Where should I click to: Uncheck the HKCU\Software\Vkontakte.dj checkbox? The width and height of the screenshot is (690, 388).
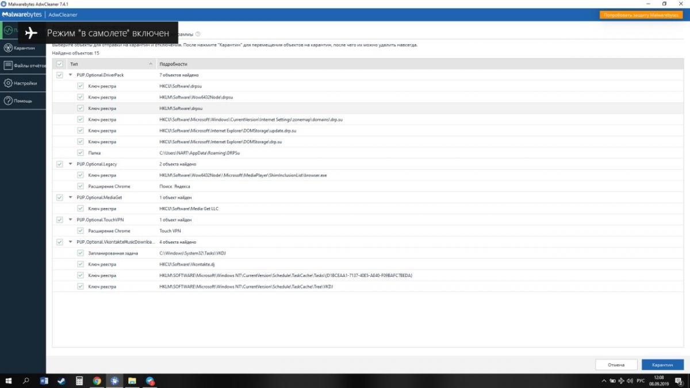(x=80, y=264)
